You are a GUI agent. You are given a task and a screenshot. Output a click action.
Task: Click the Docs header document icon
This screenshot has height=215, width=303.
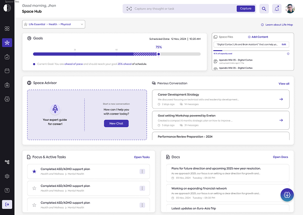[x=168, y=157]
